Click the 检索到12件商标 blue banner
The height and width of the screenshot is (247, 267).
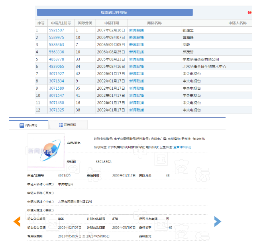click(x=115, y=12)
